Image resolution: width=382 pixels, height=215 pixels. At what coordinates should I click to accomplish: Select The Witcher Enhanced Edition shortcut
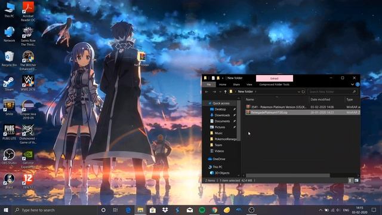28,60
